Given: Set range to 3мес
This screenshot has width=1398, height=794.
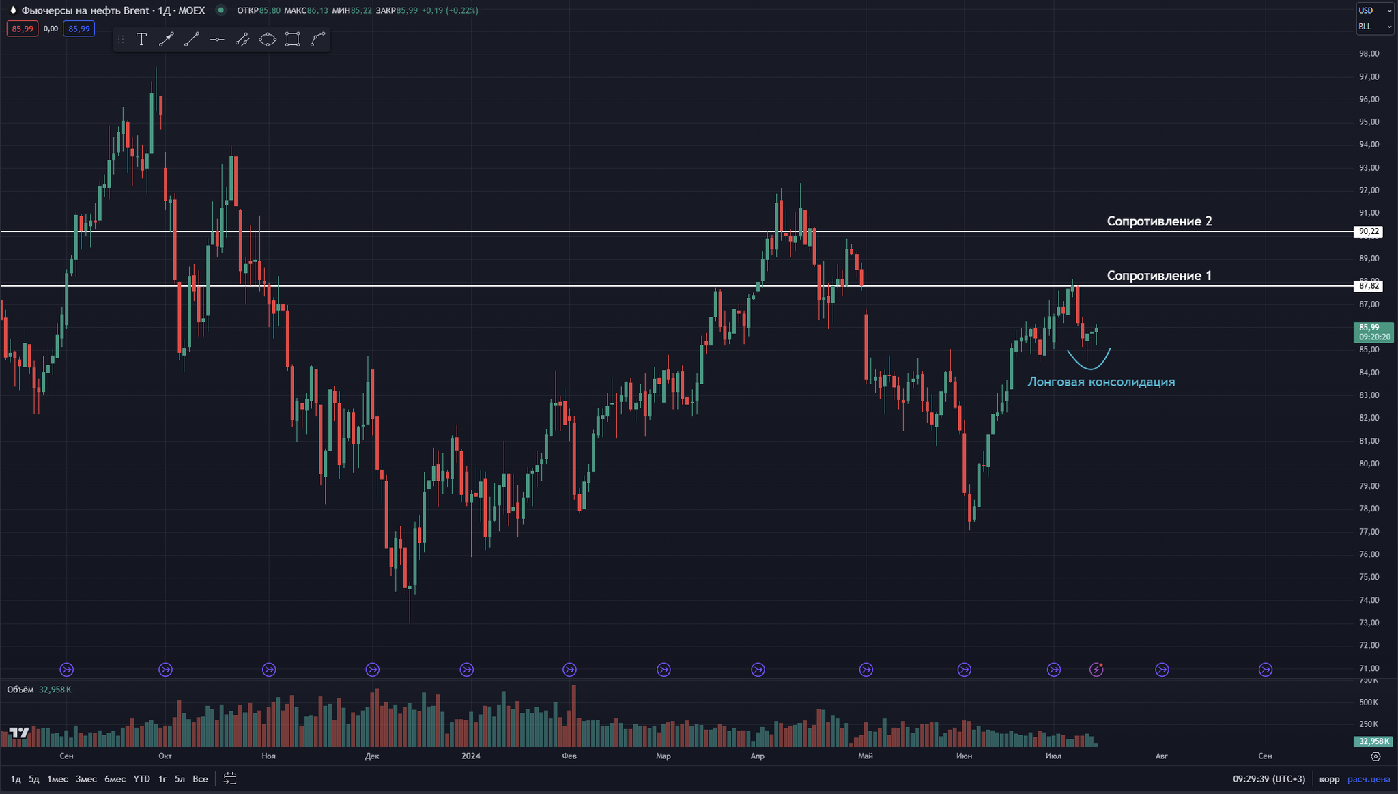Looking at the screenshot, I should point(86,779).
